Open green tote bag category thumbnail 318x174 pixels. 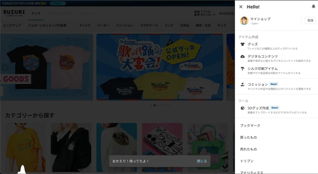click(208, 147)
